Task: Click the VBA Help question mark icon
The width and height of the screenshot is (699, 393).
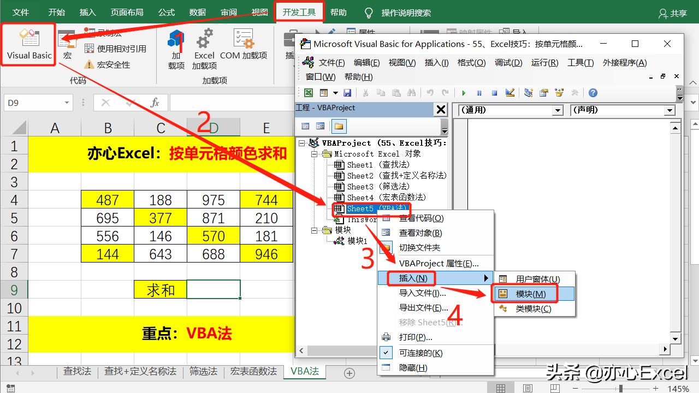Action: (x=593, y=93)
